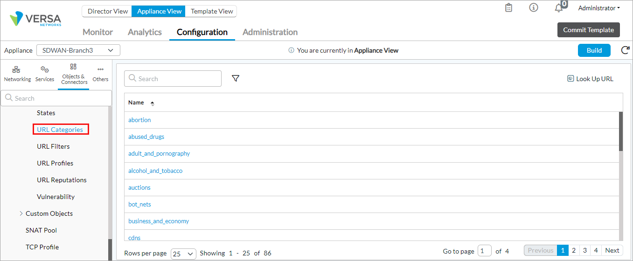
Task: Open the filter funnel icon
Action: pyautogui.click(x=236, y=78)
